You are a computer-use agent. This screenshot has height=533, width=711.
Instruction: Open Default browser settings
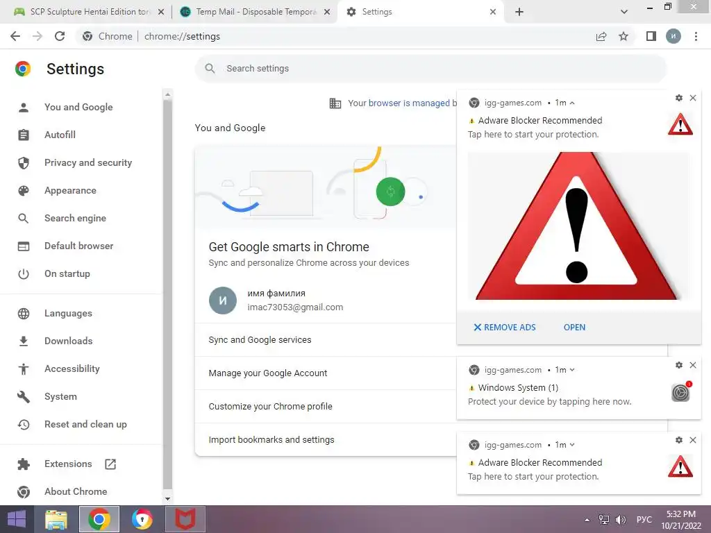(x=79, y=246)
